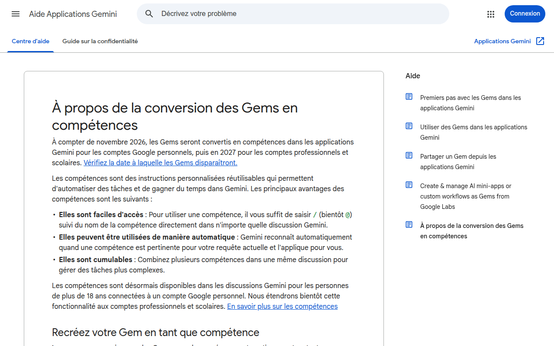Open À propos de la conversion sidebar article
The height and width of the screenshot is (346, 554).
point(472,231)
